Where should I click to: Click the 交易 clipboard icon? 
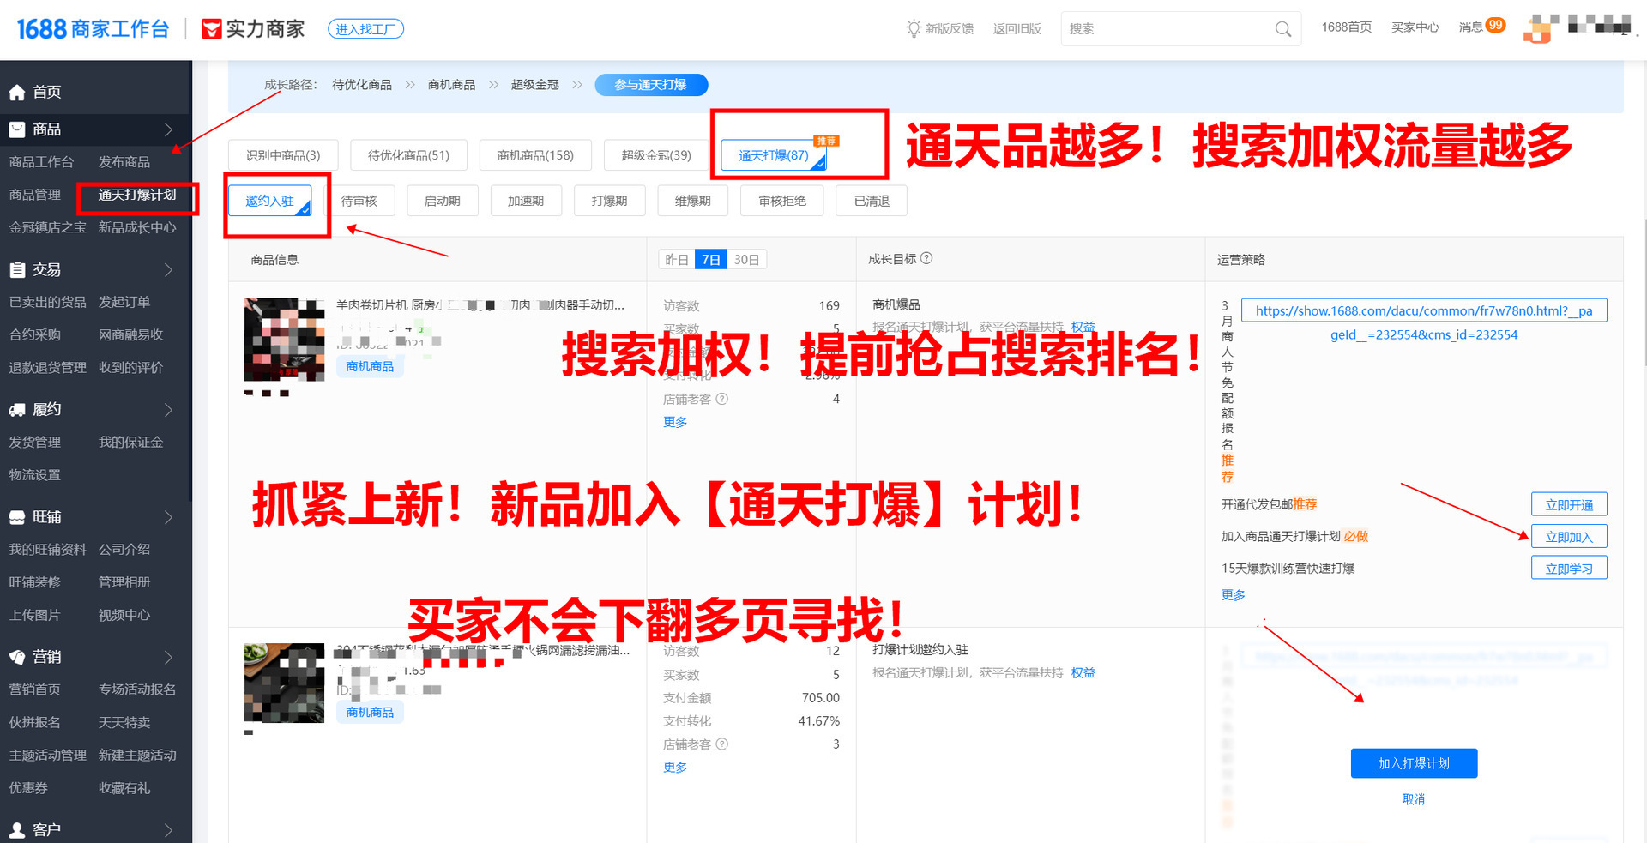tap(17, 270)
